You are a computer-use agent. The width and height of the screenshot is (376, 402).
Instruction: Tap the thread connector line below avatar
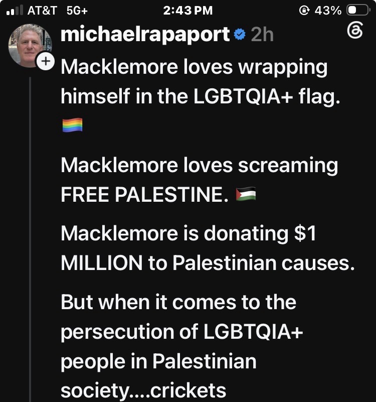30,239
